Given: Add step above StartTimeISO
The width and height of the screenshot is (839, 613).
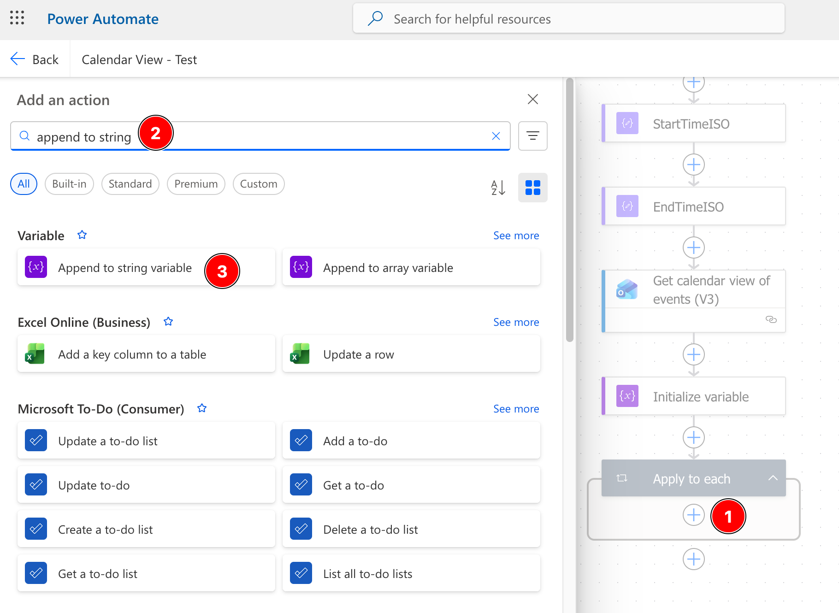Looking at the screenshot, I should (x=693, y=84).
